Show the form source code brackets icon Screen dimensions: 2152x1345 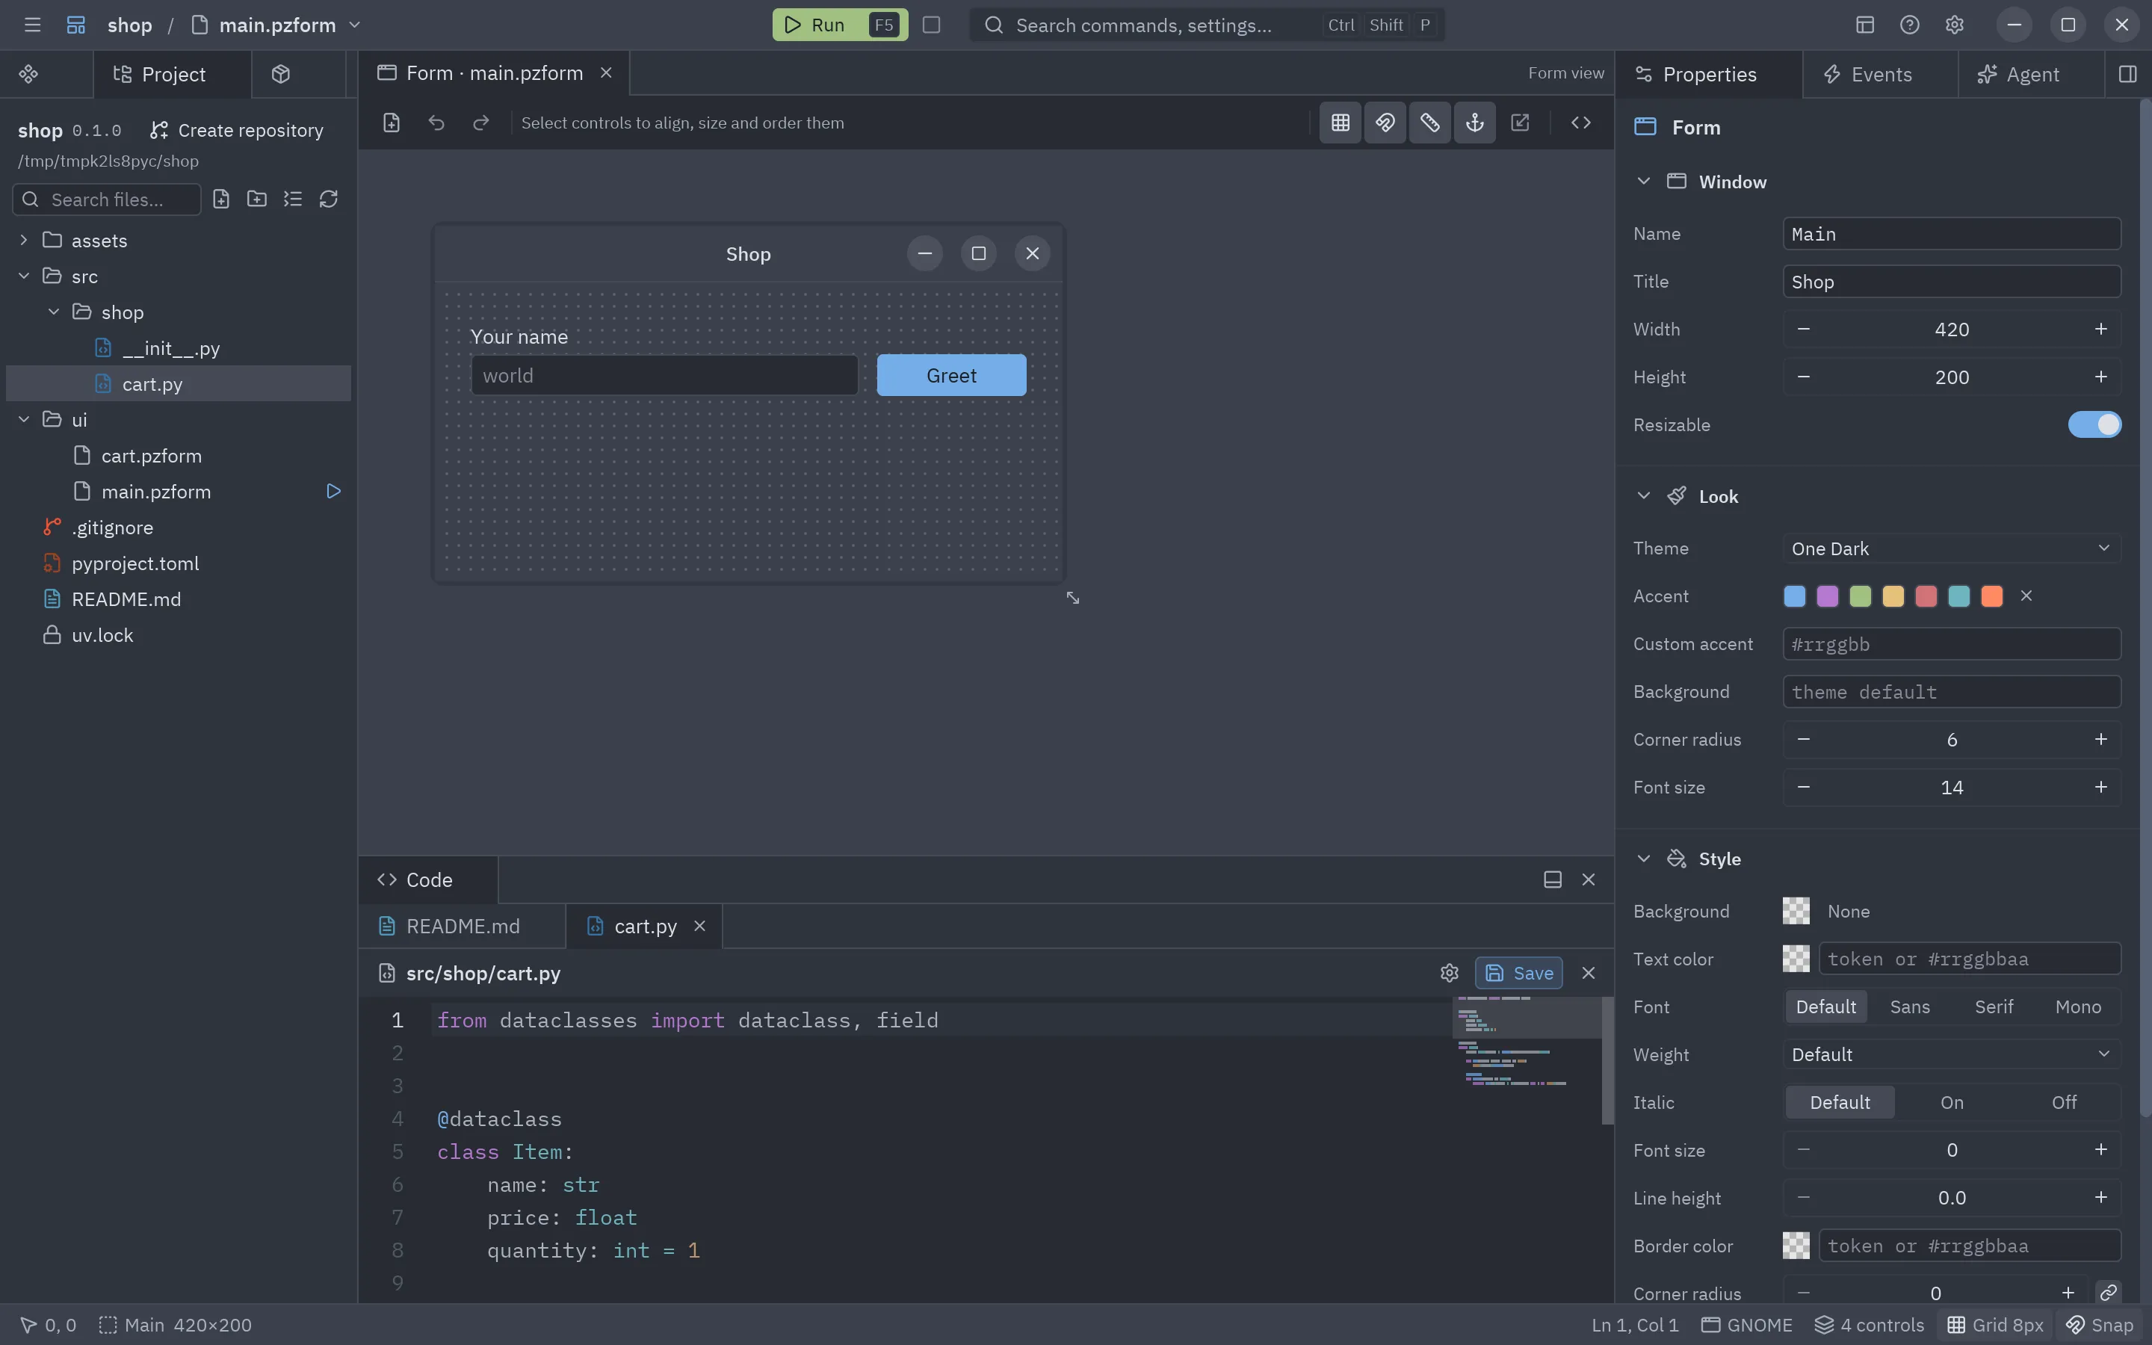1580,123
